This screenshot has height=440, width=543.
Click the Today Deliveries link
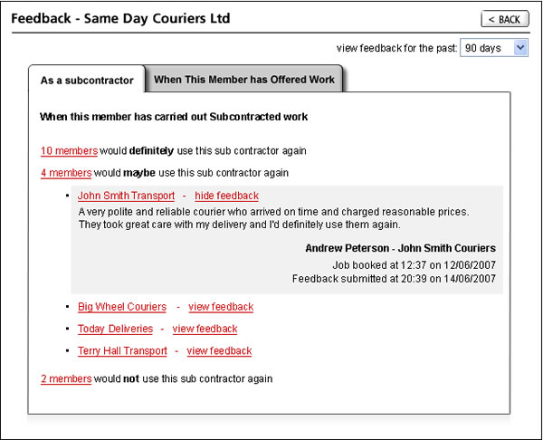[x=115, y=329]
